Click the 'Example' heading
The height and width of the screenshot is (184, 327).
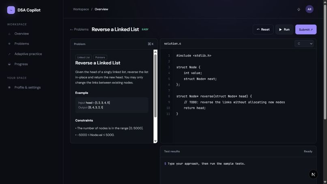pyautogui.click(x=82, y=93)
